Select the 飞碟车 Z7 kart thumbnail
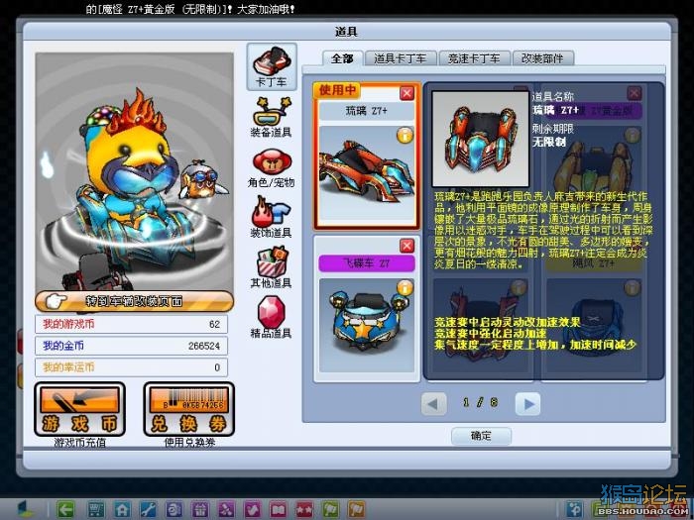The height and width of the screenshot is (520, 694). 367,325
